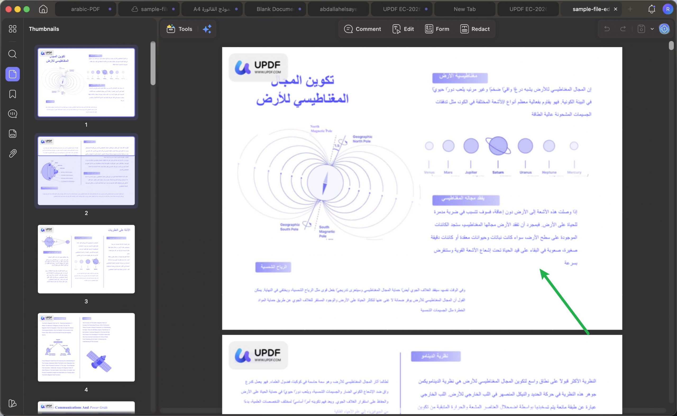Open the comments list sidebar icon

coord(12,114)
